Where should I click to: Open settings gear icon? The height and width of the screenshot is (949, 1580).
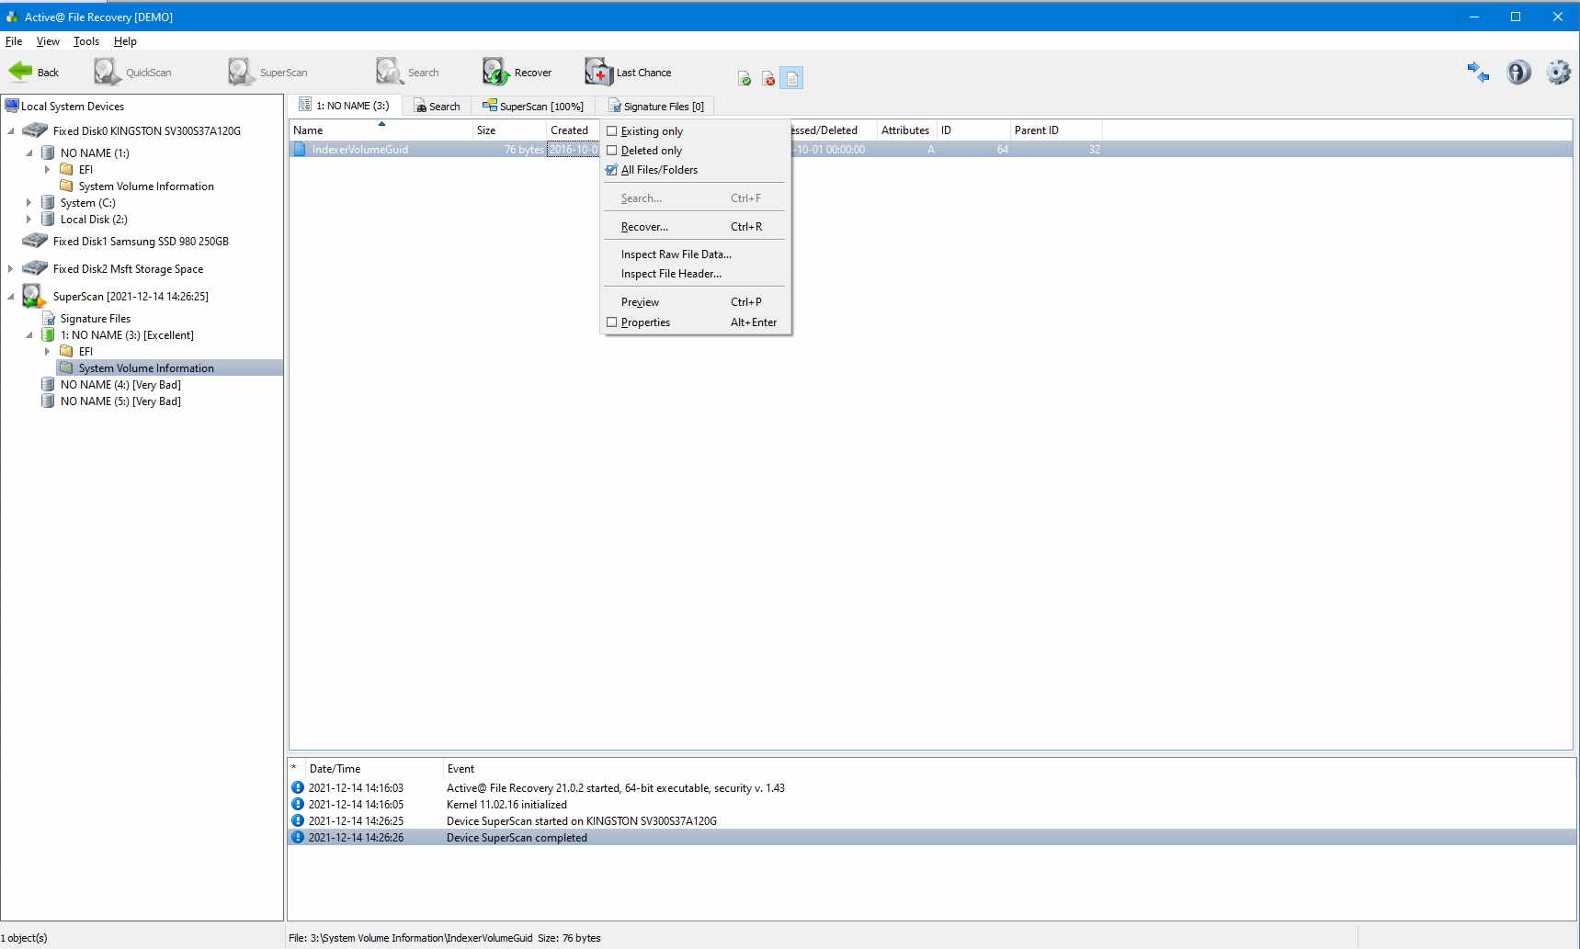click(1558, 72)
